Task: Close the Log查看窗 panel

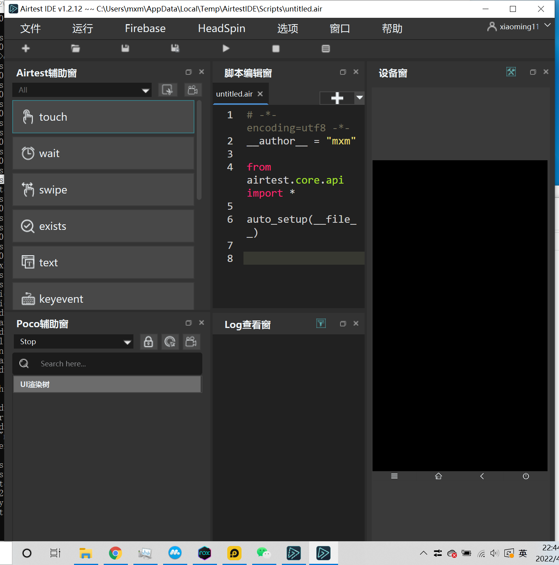Action: pyautogui.click(x=356, y=324)
